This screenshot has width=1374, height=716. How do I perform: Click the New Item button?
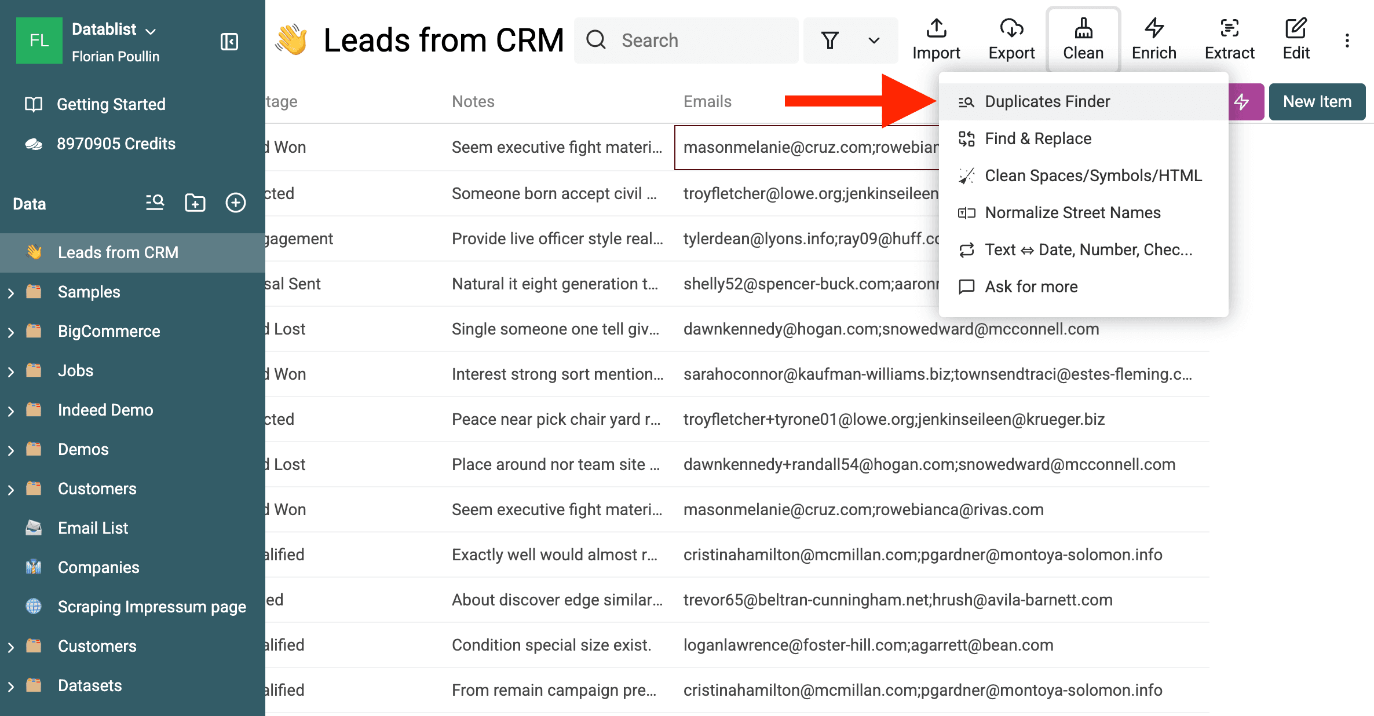[x=1317, y=102]
